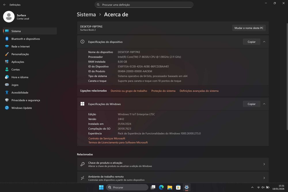Screen dimensions: 288x192
Task: Open Sistema in the sidebar
Action: pyautogui.click(x=30, y=31)
